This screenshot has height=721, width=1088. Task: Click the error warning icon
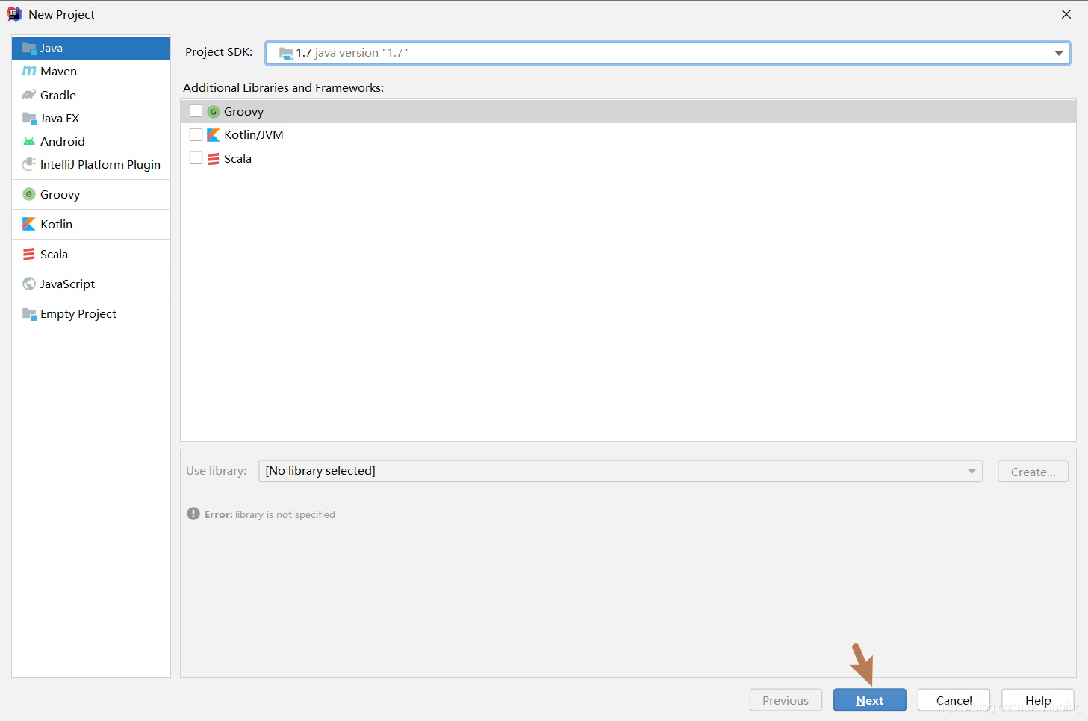(193, 514)
